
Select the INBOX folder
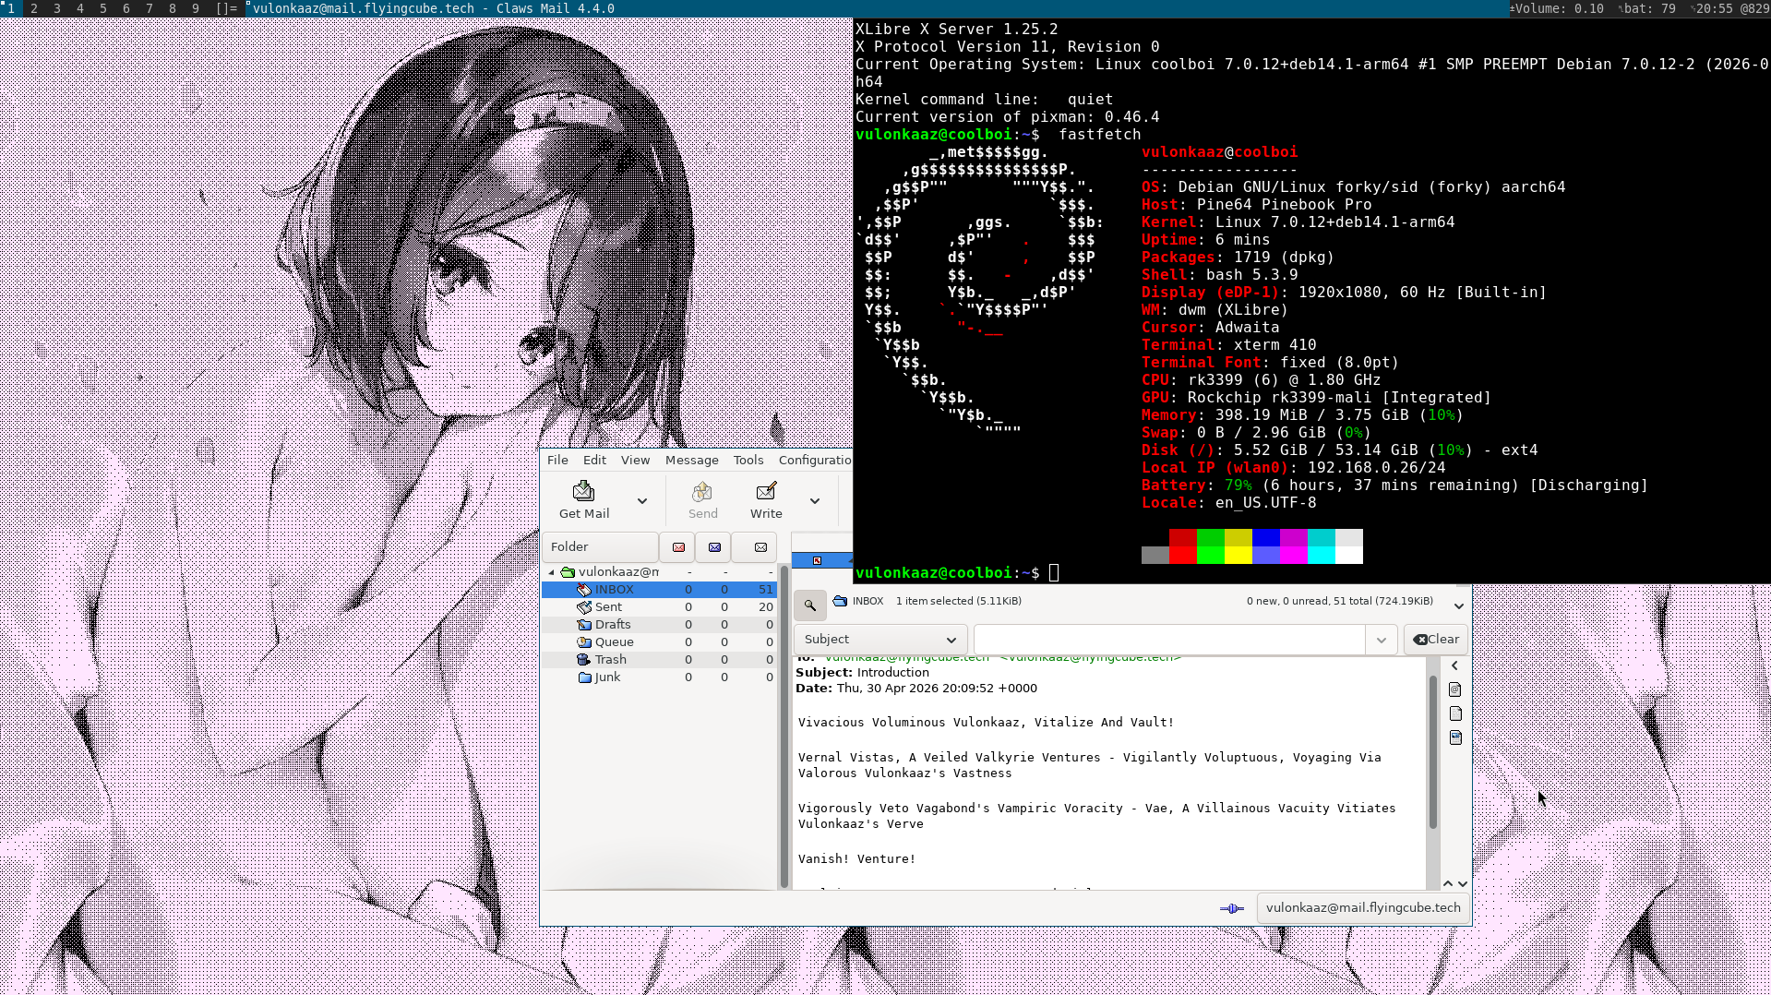click(659, 590)
